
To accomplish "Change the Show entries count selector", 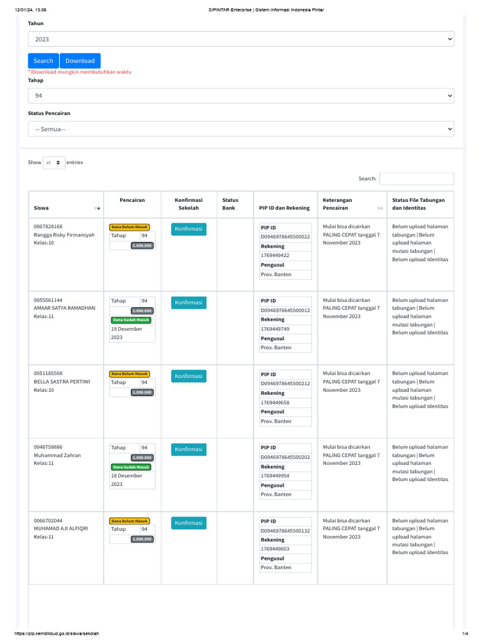I will click(x=54, y=163).
